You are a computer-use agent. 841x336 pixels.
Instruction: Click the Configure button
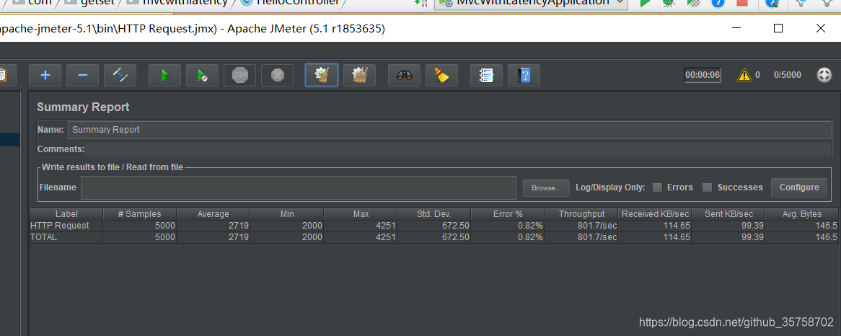(x=799, y=187)
